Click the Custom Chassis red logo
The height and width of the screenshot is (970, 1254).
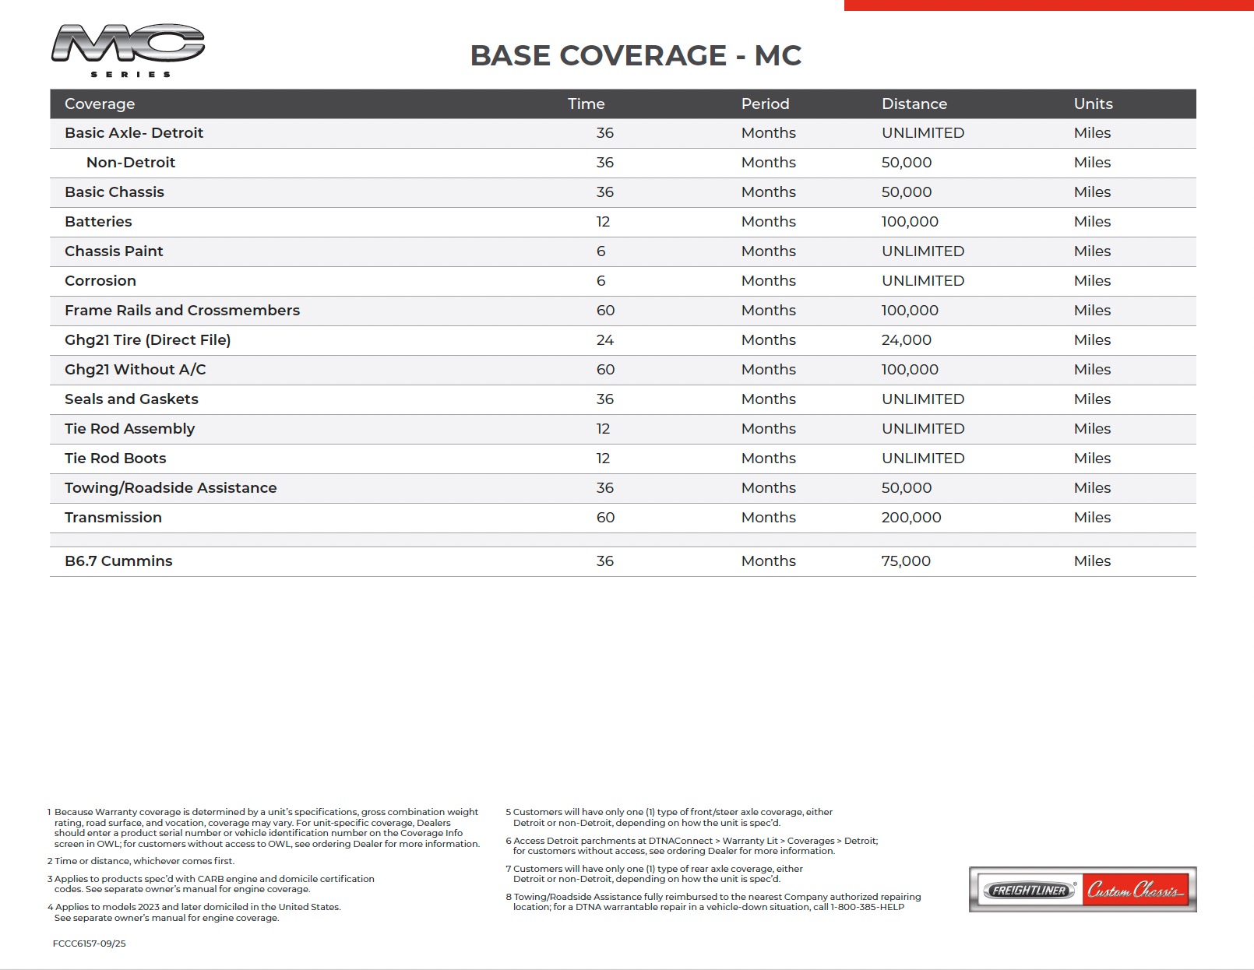[1136, 890]
